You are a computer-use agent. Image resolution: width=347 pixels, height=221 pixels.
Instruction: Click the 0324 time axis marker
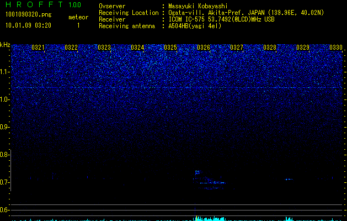(x=137, y=48)
